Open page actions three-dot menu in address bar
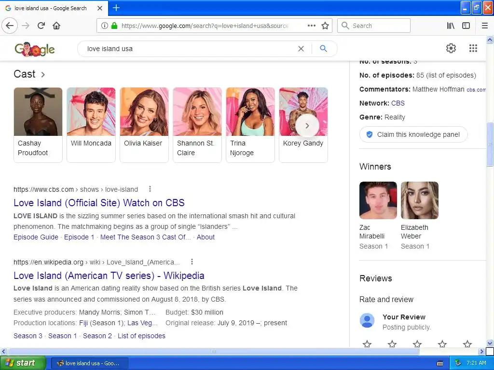 [311, 26]
